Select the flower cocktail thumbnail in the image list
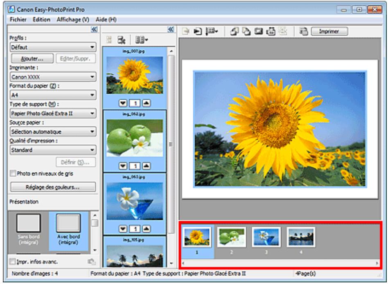 click(135, 201)
